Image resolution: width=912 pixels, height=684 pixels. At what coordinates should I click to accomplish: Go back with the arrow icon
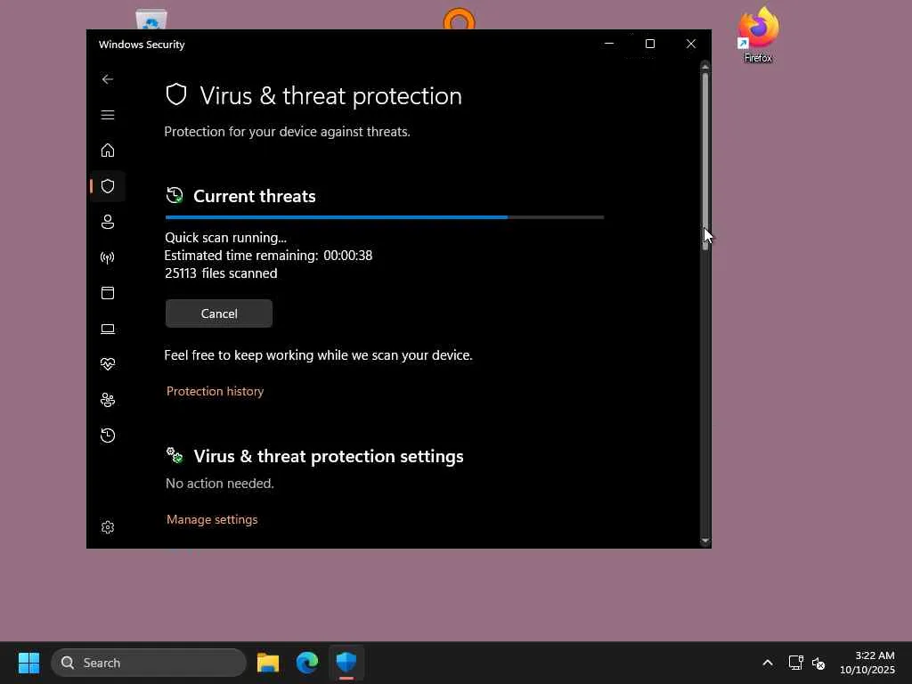108,79
